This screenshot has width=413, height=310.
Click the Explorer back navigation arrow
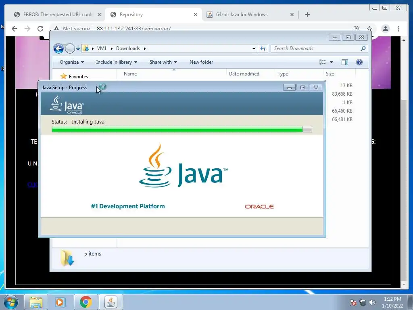click(x=58, y=48)
